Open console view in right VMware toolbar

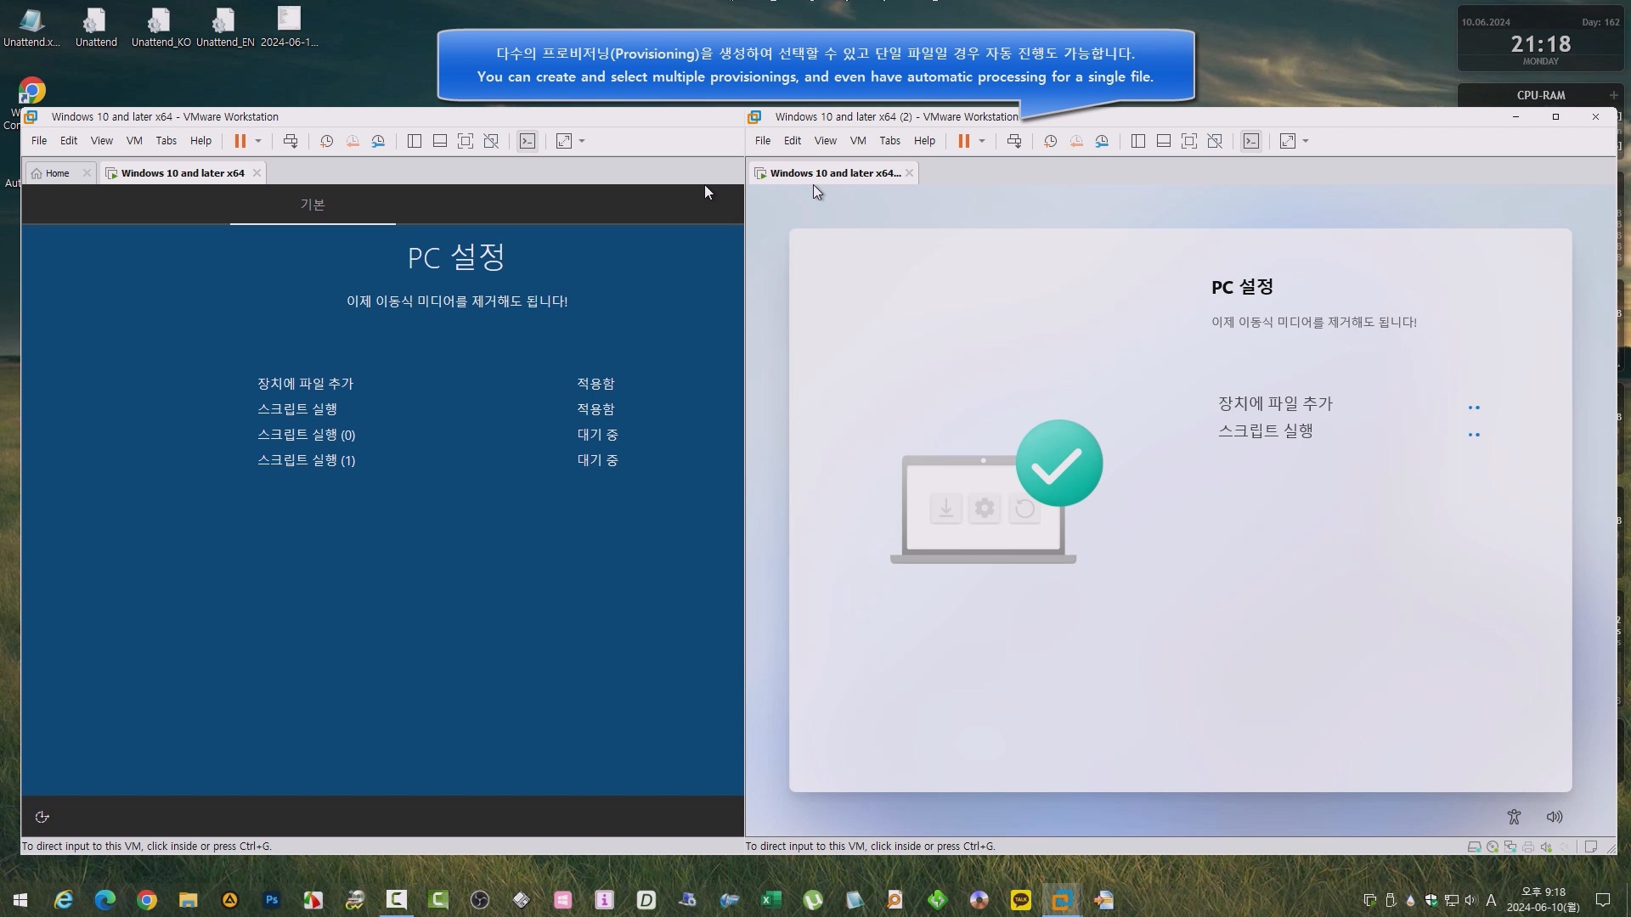tap(1251, 141)
